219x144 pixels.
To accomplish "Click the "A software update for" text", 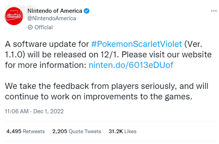I will coord(47,44).
